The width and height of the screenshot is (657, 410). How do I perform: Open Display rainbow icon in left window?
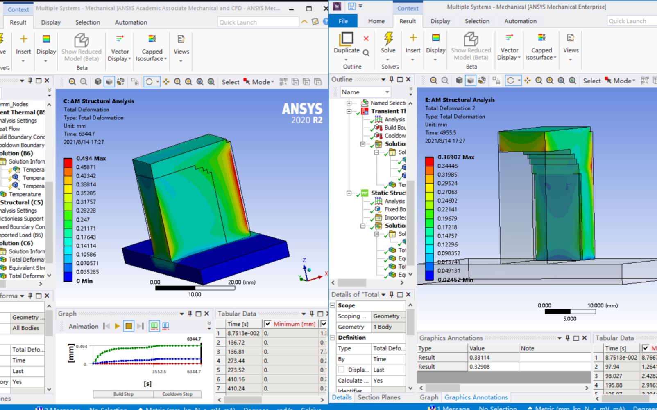pyautogui.click(x=46, y=39)
